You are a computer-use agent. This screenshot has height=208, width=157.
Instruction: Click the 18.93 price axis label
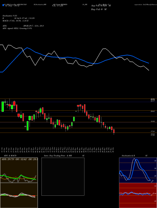(x=153, y=121)
